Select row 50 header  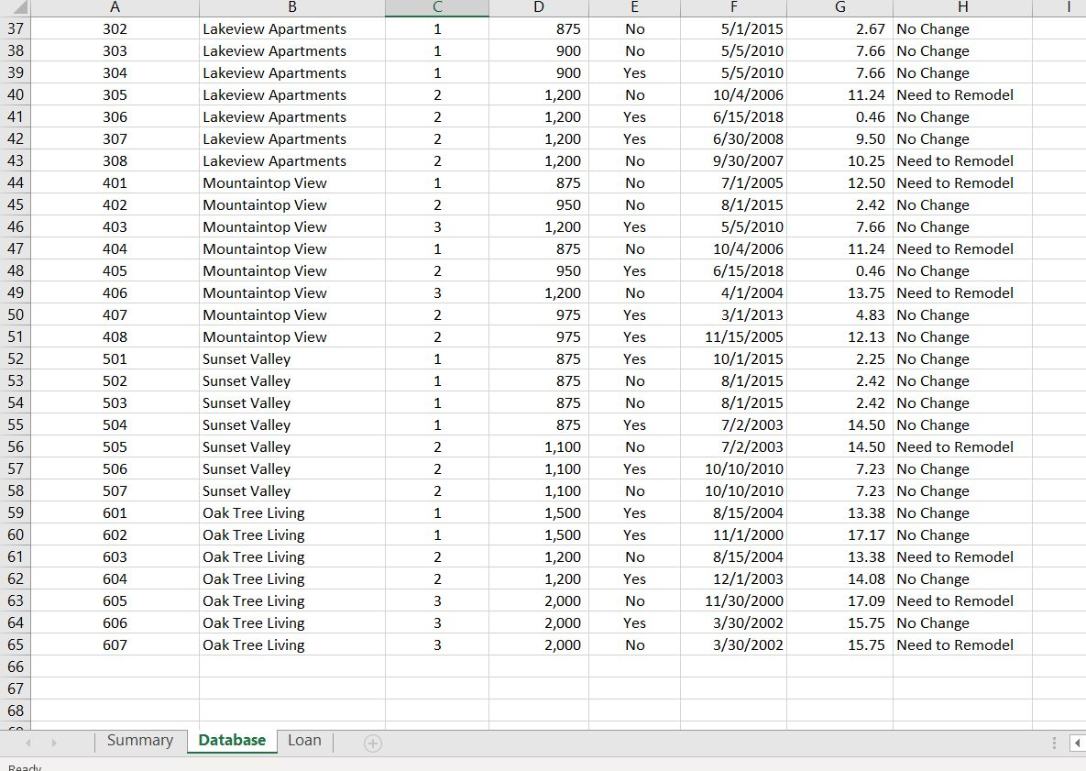click(x=16, y=314)
